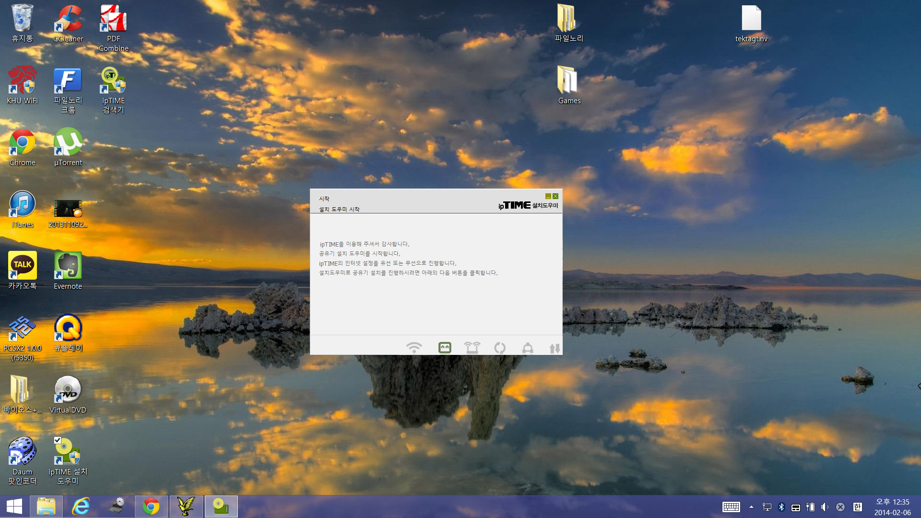The height and width of the screenshot is (518, 921).
Task: Open File Explorer from the taskbar
Action: (x=46, y=506)
